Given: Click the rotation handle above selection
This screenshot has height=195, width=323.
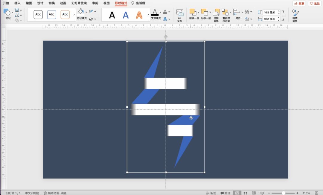Looking at the screenshot, I should pos(166,37).
